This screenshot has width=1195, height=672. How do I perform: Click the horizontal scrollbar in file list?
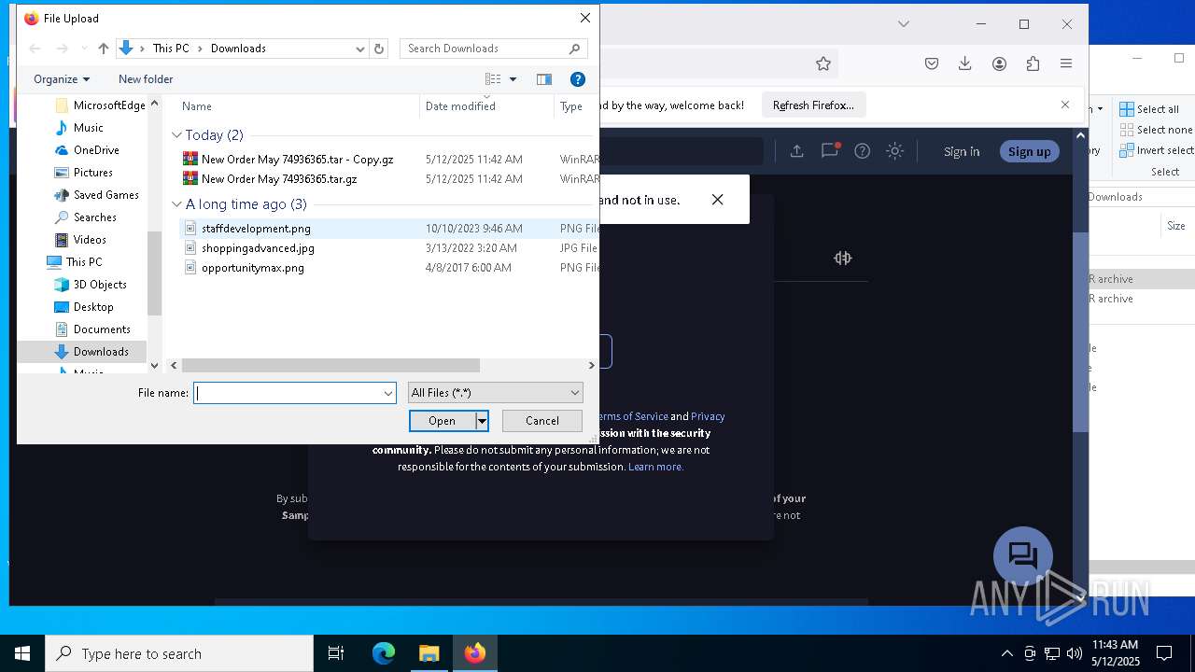pyautogui.click(x=330, y=366)
